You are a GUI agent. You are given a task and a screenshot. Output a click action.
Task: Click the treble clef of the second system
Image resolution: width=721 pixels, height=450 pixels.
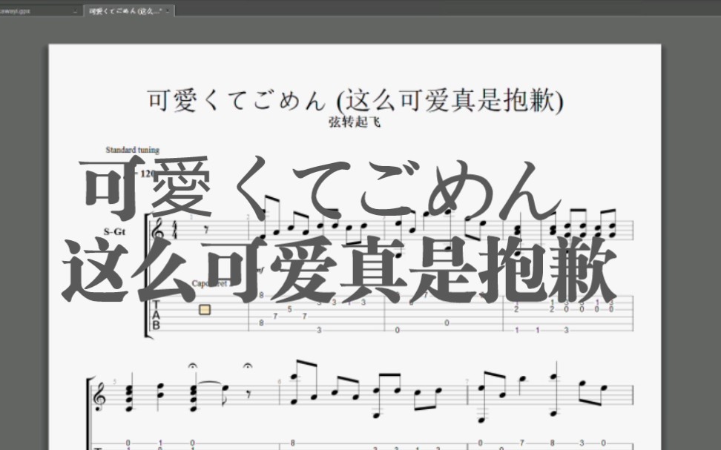pos(99,396)
